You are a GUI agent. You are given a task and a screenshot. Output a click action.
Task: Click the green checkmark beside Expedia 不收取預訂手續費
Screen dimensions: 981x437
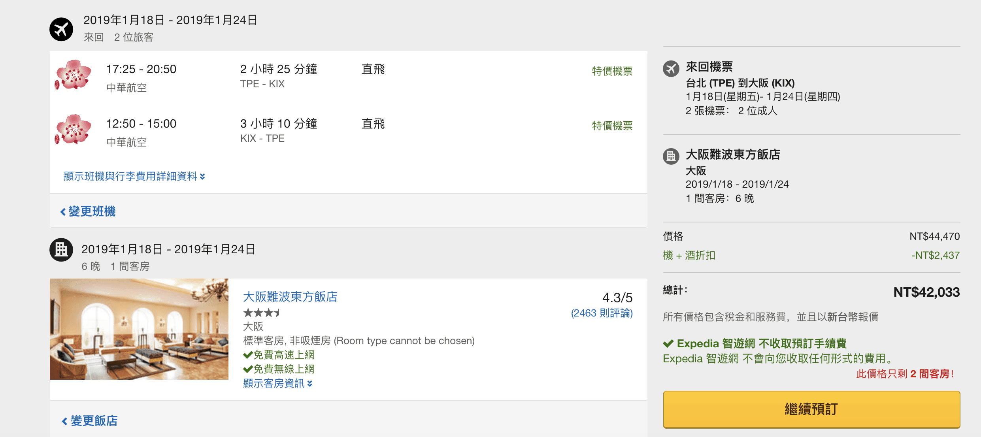668,343
